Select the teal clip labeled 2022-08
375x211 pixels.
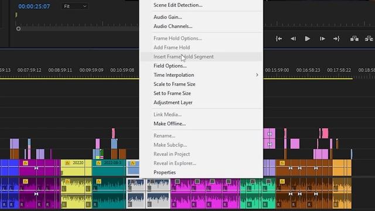[108, 168]
